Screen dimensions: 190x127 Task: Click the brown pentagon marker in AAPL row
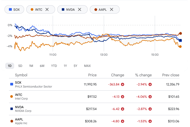coord(12,121)
